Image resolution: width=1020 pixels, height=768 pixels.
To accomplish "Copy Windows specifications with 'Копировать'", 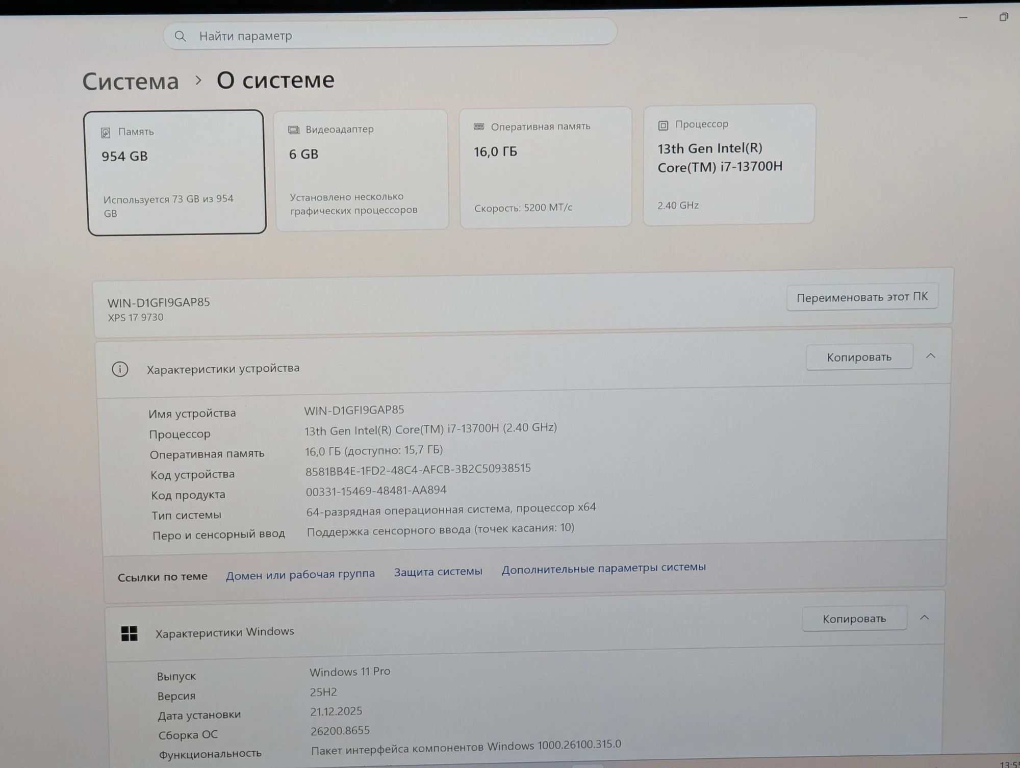I will click(854, 619).
